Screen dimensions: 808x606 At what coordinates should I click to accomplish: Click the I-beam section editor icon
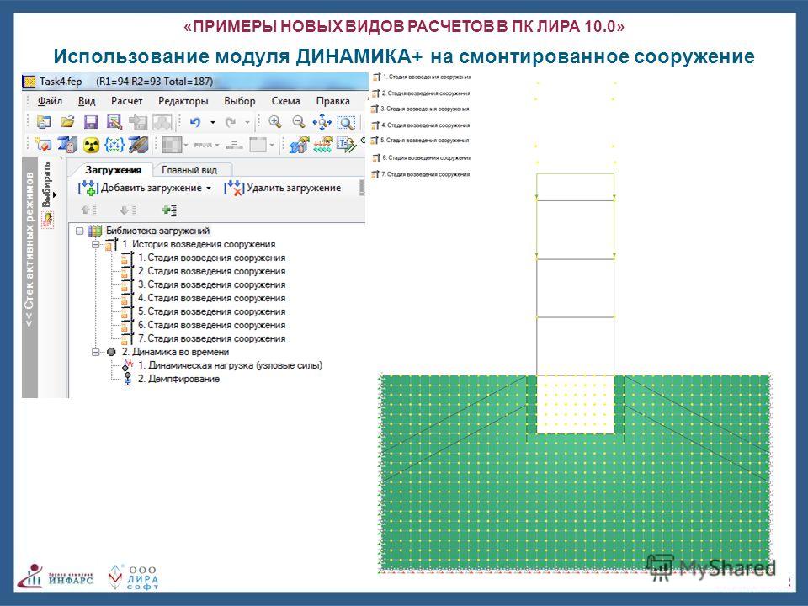pyautogui.click(x=67, y=146)
